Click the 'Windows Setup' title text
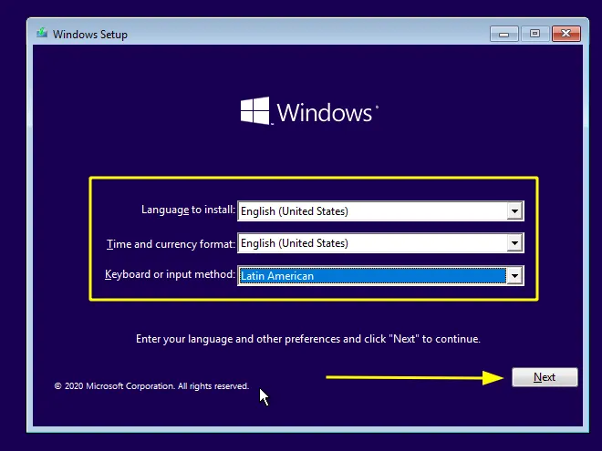 (90, 35)
